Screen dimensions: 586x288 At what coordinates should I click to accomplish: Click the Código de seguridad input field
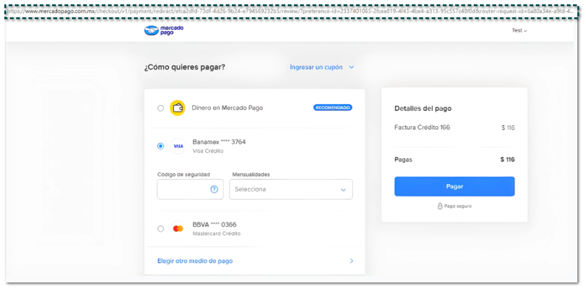click(190, 190)
